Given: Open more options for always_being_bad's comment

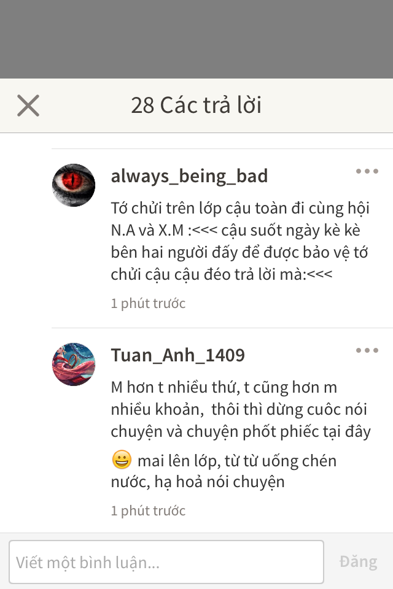Looking at the screenshot, I should tap(367, 171).
